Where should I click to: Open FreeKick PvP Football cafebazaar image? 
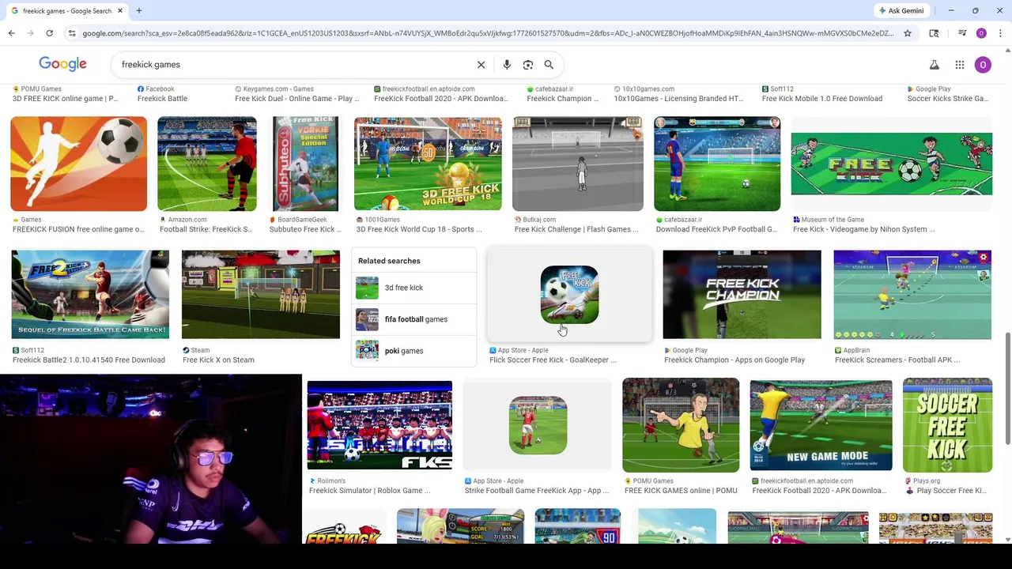(x=717, y=164)
